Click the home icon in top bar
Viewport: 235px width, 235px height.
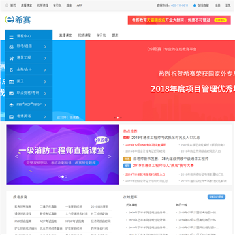[7, 5]
